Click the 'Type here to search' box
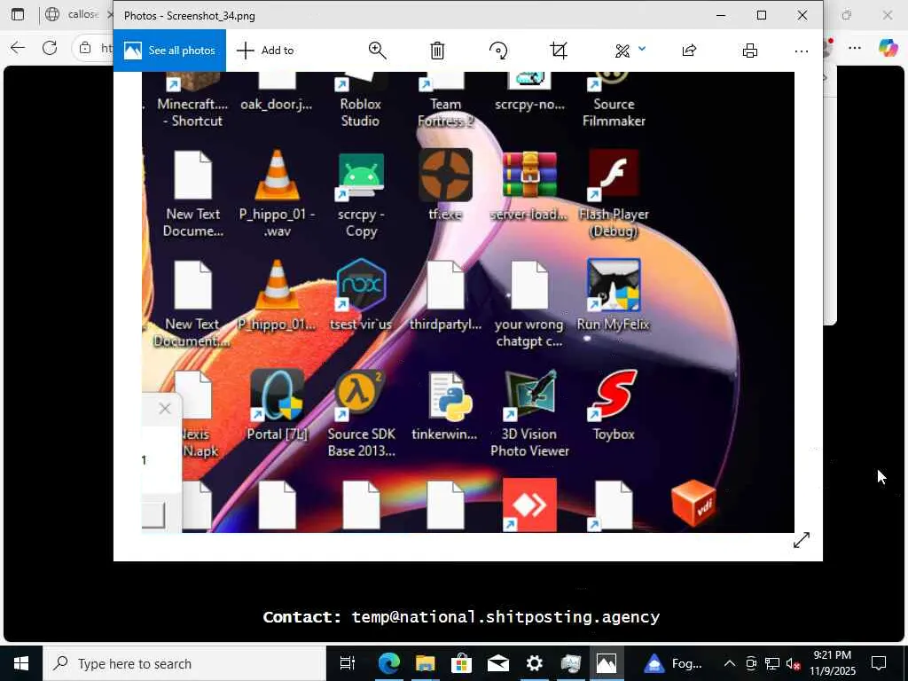Viewport: 908px width, 681px height. 184,663
